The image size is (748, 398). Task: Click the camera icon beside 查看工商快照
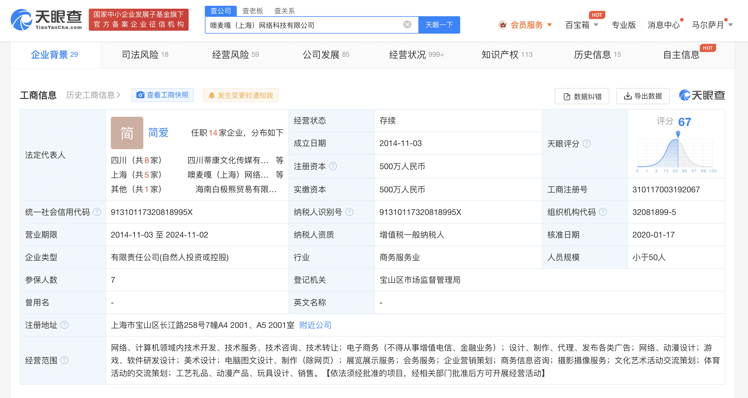pos(140,95)
